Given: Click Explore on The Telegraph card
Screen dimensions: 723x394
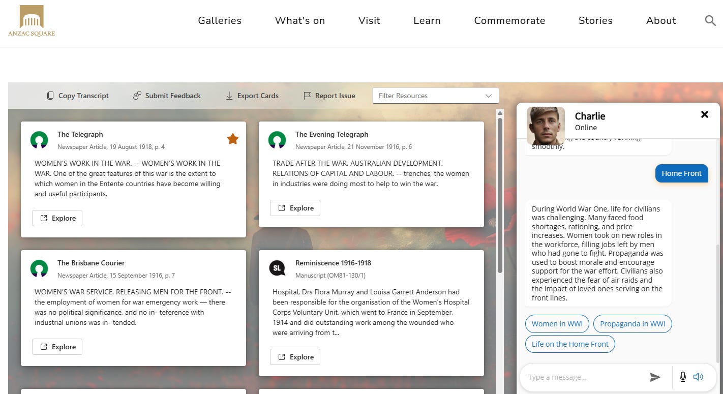Looking at the screenshot, I should (57, 218).
